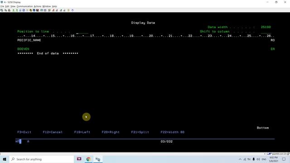Focus the Position to line input field
290x163 pixels.
[x=82, y=32]
